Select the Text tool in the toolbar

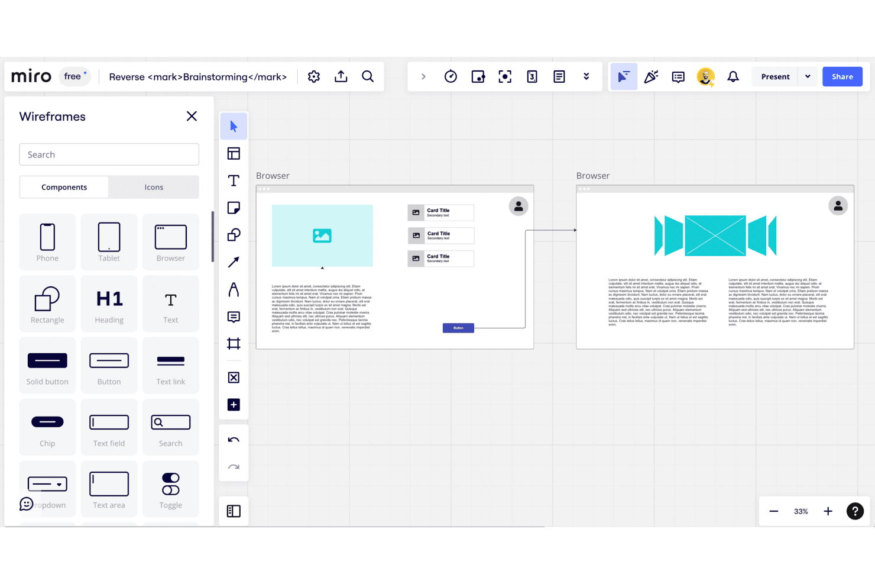234,180
